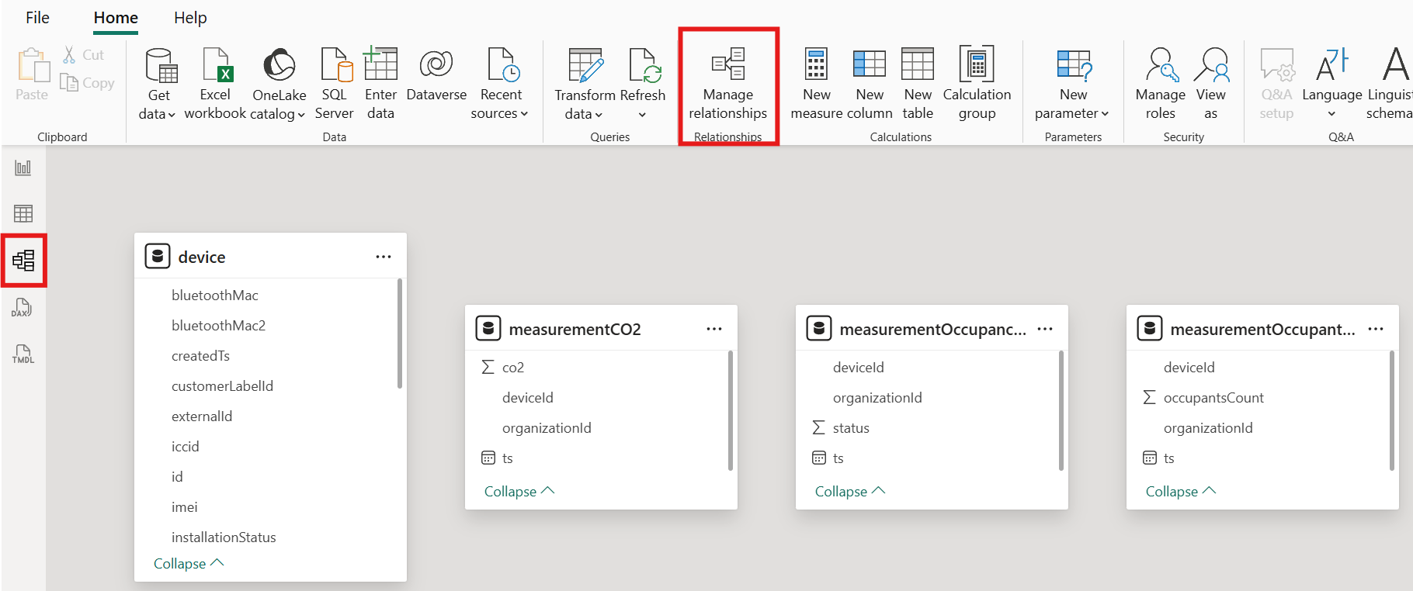Open Table view from left sidebar
The height and width of the screenshot is (591, 1413).
(23, 213)
